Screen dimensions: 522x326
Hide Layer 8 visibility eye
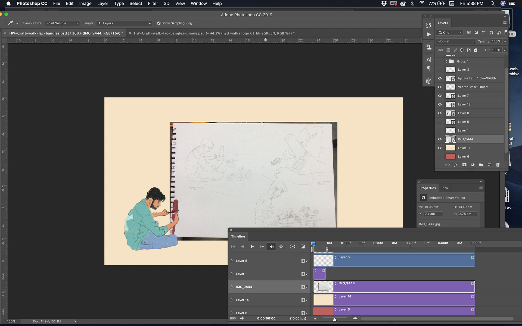coord(440,113)
